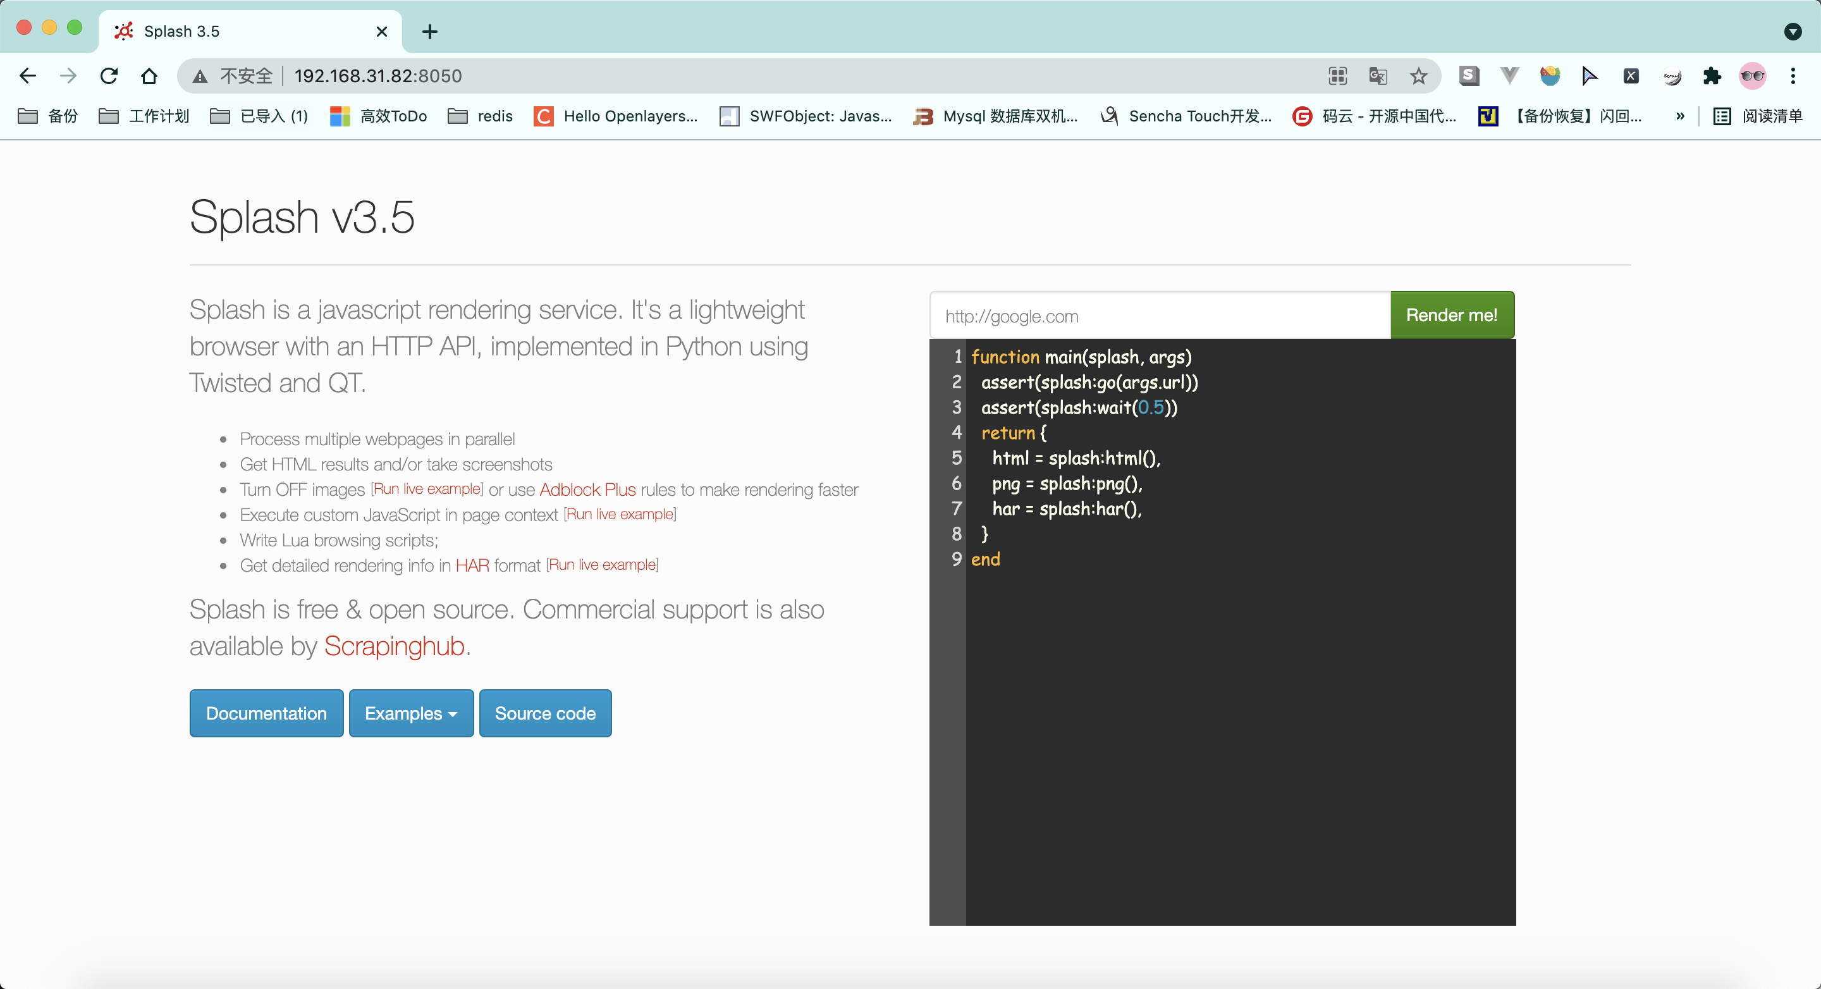Open the redis bookmark folder
The height and width of the screenshot is (989, 1821).
(480, 116)
